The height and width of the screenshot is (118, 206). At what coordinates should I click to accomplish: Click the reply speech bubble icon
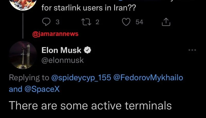tap(46, 22)
